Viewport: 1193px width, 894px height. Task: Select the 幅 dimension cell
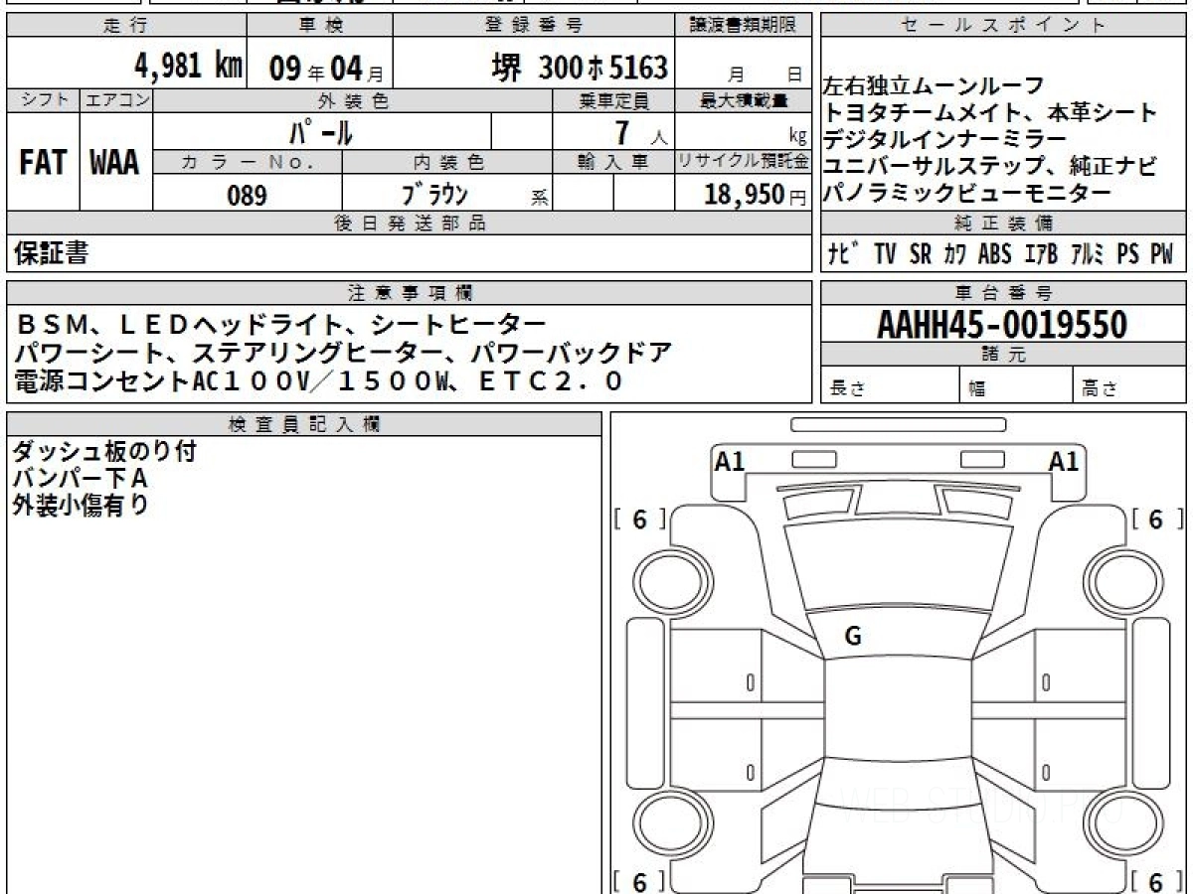1016,385
